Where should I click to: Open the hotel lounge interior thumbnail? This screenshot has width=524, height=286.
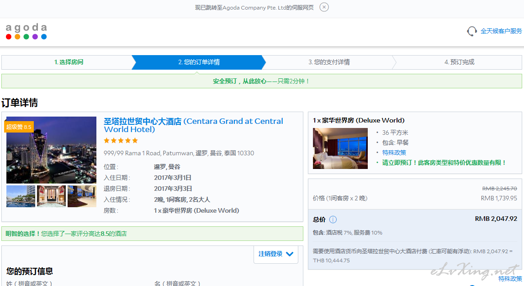coord(82,196)
